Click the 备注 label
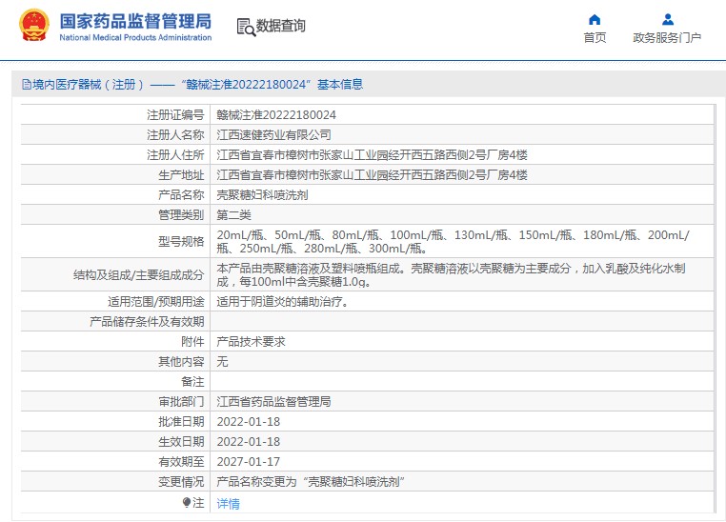Viewport: 726px width, 522px height. (192, 382)
